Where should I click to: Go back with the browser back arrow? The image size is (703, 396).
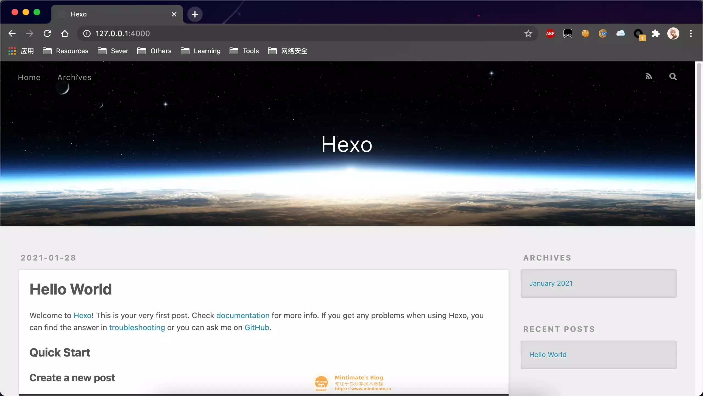click(12, 33)
